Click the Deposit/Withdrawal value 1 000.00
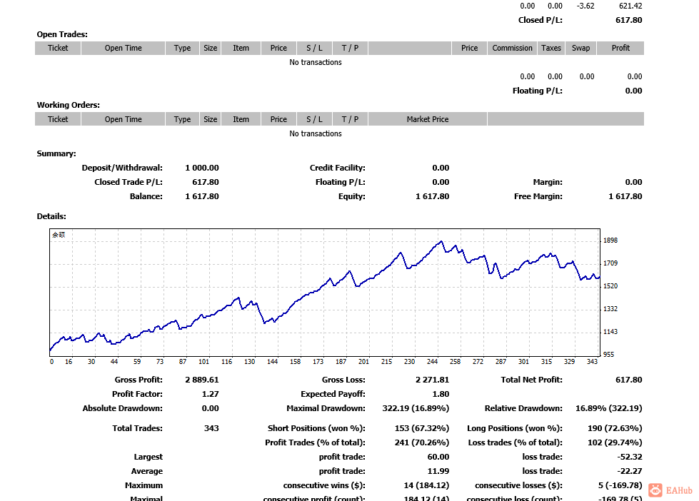Viewport: 699px width, 501px height. 202,168
